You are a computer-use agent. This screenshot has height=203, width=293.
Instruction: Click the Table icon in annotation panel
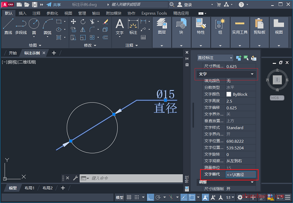143,37
